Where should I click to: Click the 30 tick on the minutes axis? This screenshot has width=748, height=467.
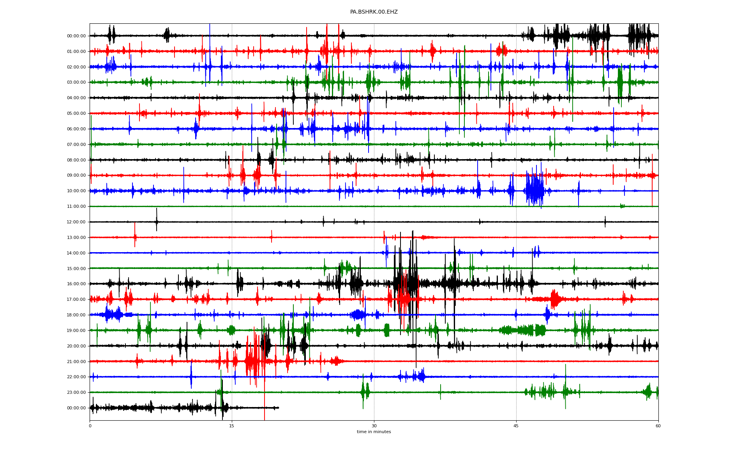[374, 426]
